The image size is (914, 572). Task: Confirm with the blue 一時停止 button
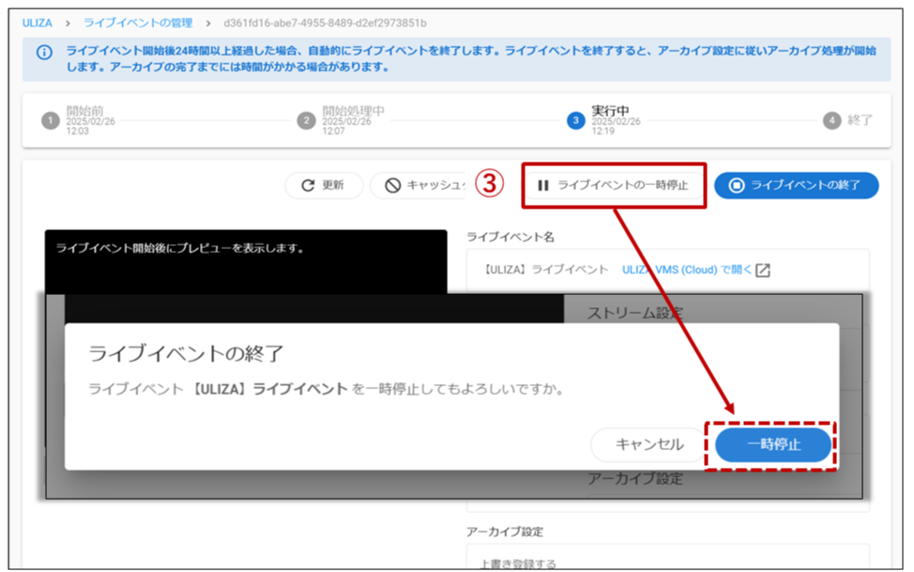point(773,445)
